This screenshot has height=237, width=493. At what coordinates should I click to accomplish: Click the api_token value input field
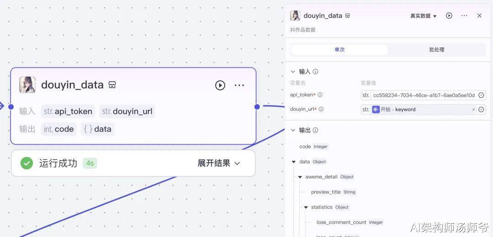pos(424,95)
